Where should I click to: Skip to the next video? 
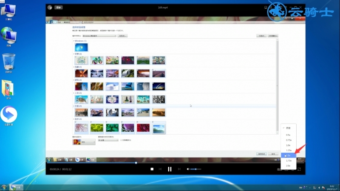point(179,169)
